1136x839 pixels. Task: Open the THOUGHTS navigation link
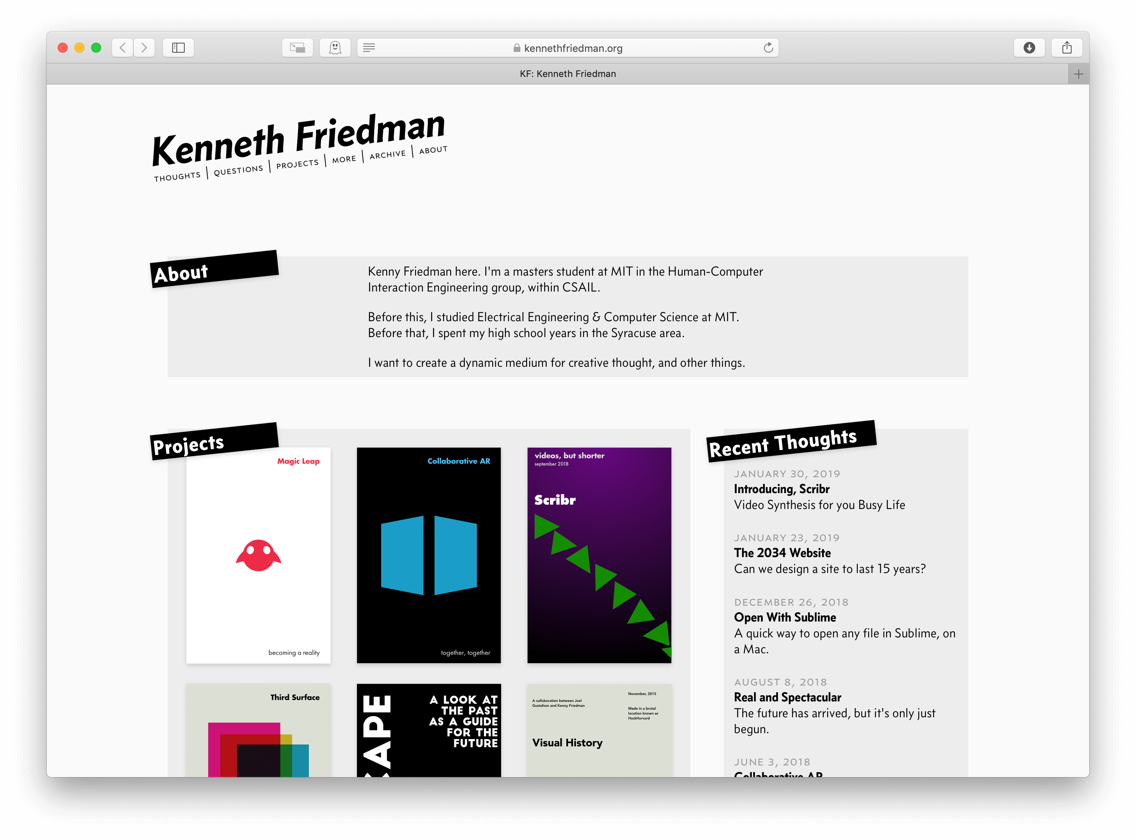pos(178,176)
